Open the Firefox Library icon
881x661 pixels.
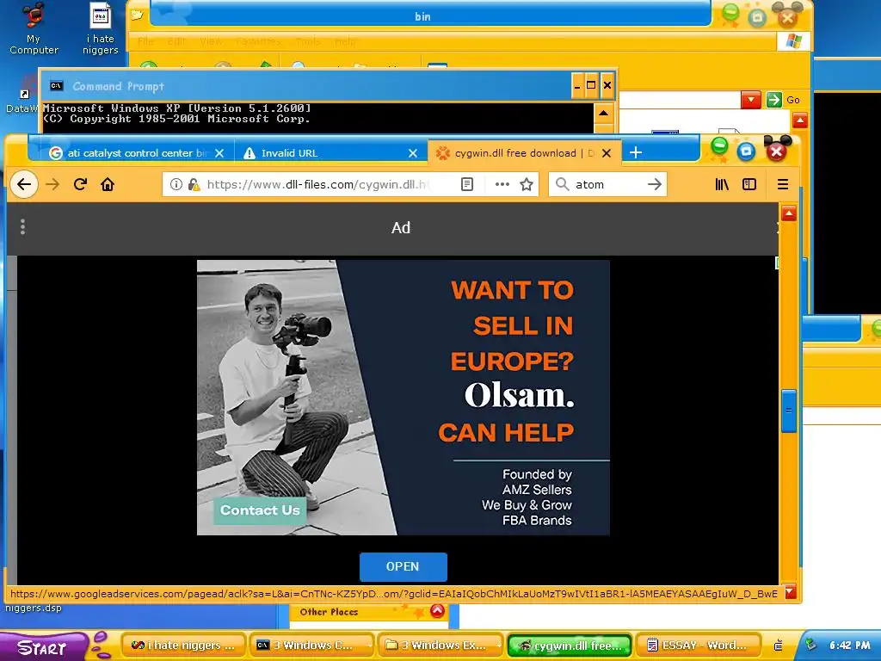point(722,184)
